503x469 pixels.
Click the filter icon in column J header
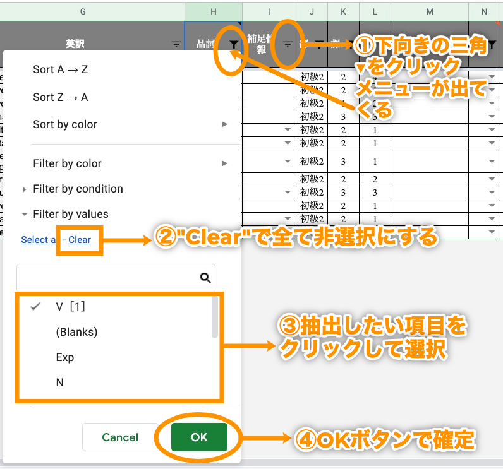click(319, 44)
